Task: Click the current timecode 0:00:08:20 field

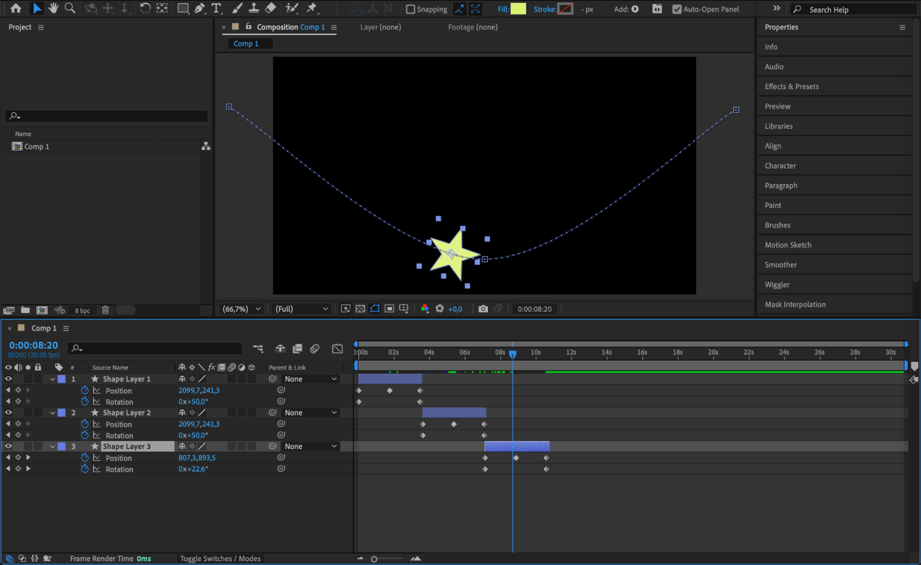Action: (x=34, y=345)
